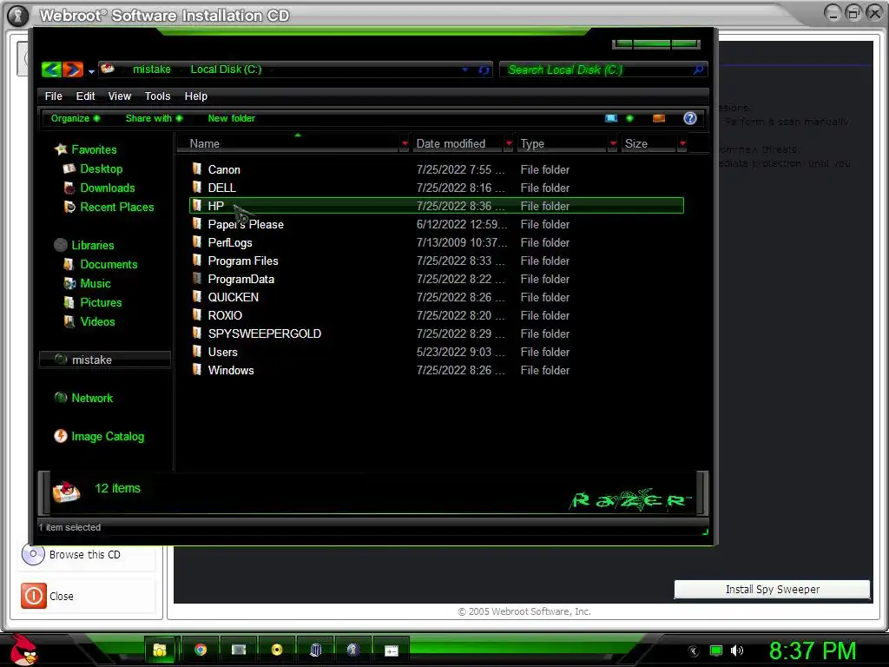Open the Music library icon

(x=69, y=283)
